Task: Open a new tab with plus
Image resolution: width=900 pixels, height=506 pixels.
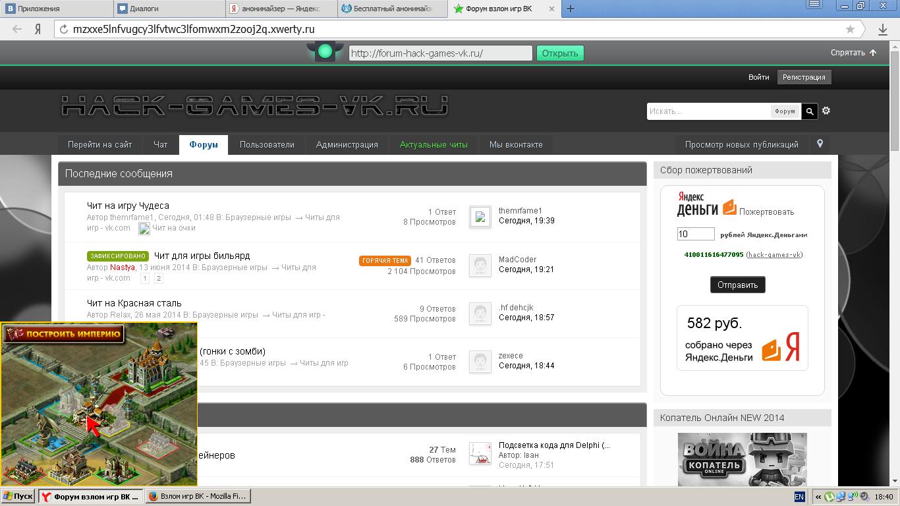Action: pyautogui.click(x=571, y=9)
